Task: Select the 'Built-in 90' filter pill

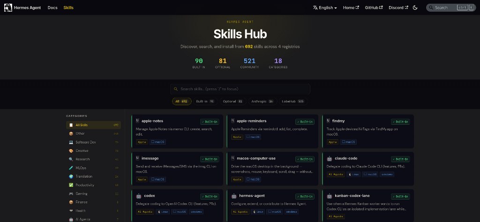Action: point(205,101)
